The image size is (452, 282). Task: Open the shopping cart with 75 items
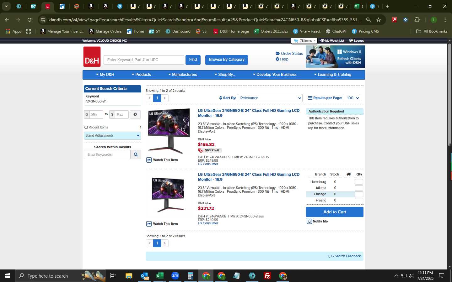304,41
